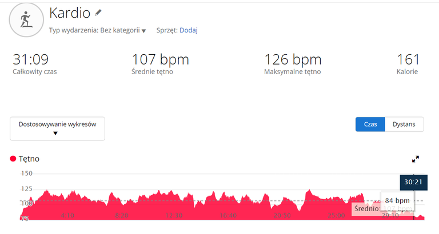This screenshot has height=234, width=439.
Task: Click the Kardio activity title
Action: click(x=70, y=13)
